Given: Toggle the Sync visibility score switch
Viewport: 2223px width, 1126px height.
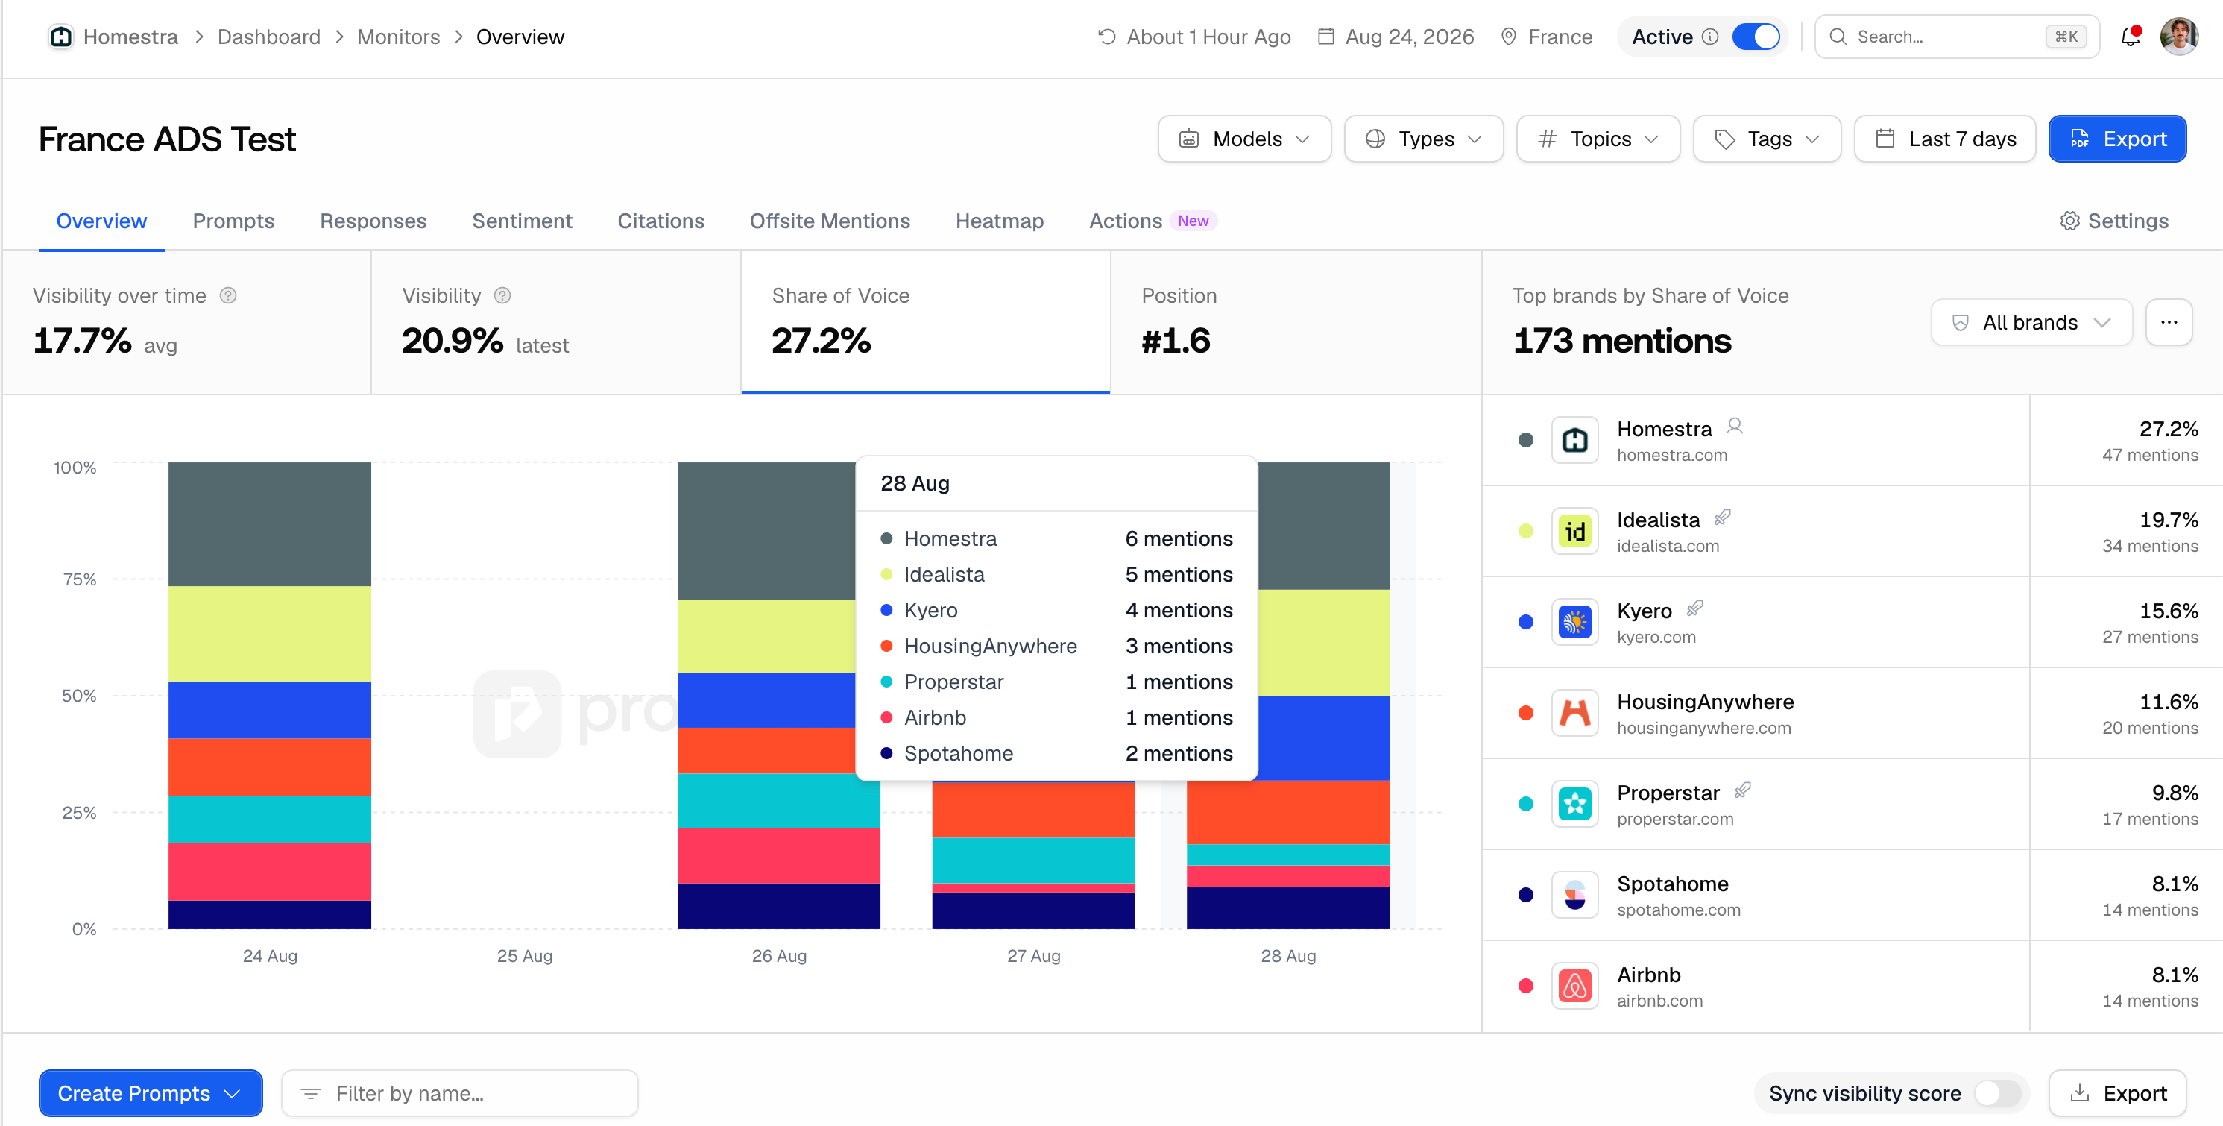Looking at the screenshot, I should [x=1997, y=1093].
